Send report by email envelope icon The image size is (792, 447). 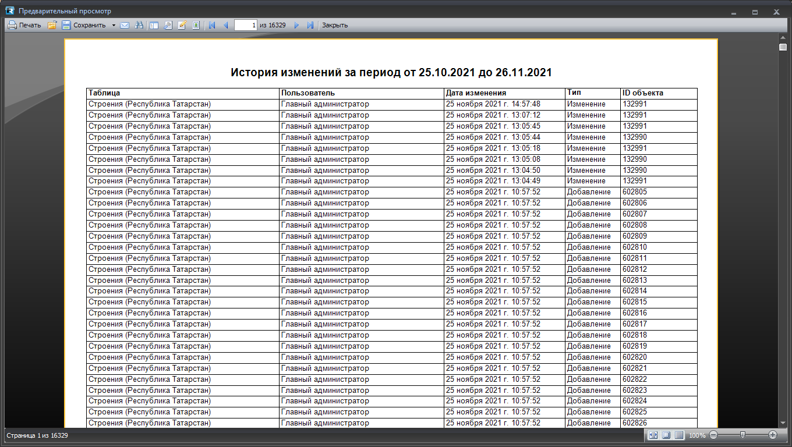(x=125, y=25)
